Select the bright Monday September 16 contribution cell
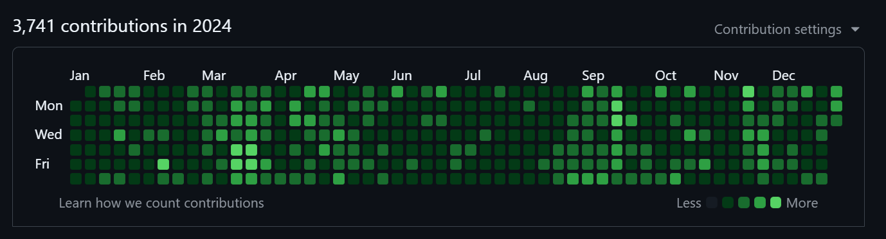The width and height of the screenshot is (886, 239). [x=617, y=106]
